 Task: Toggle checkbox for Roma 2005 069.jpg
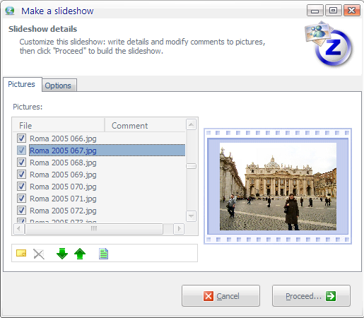pyautogui.click(x=21, y=174)
